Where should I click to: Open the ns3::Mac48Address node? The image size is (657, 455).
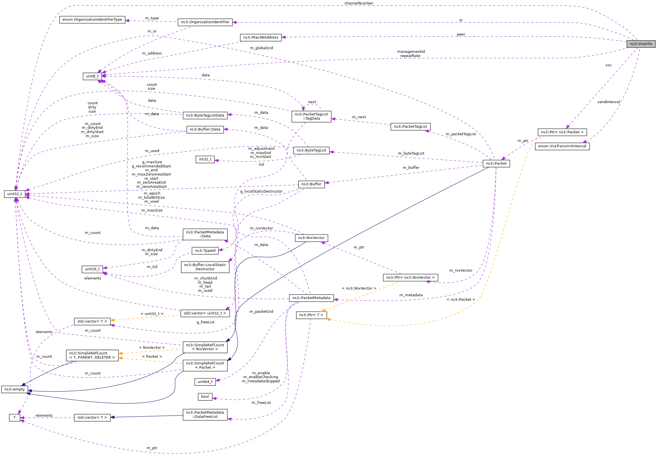(x=260, y=37)
